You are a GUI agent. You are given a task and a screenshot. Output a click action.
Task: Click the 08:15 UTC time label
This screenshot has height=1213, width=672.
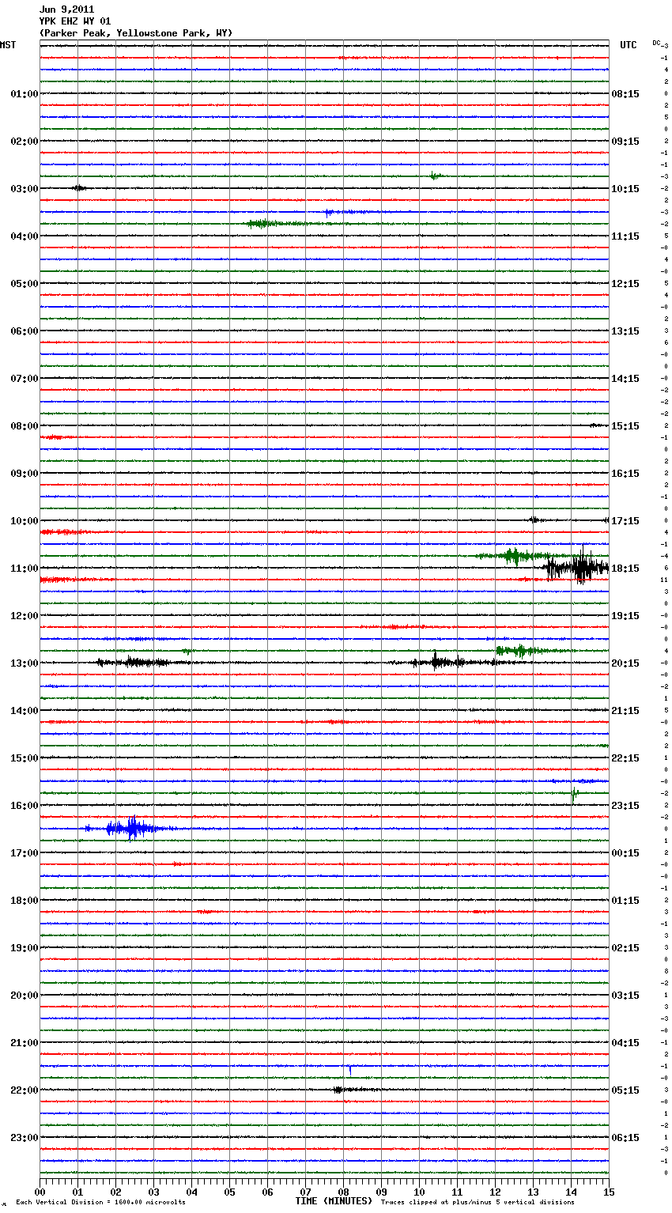point(625,94)
